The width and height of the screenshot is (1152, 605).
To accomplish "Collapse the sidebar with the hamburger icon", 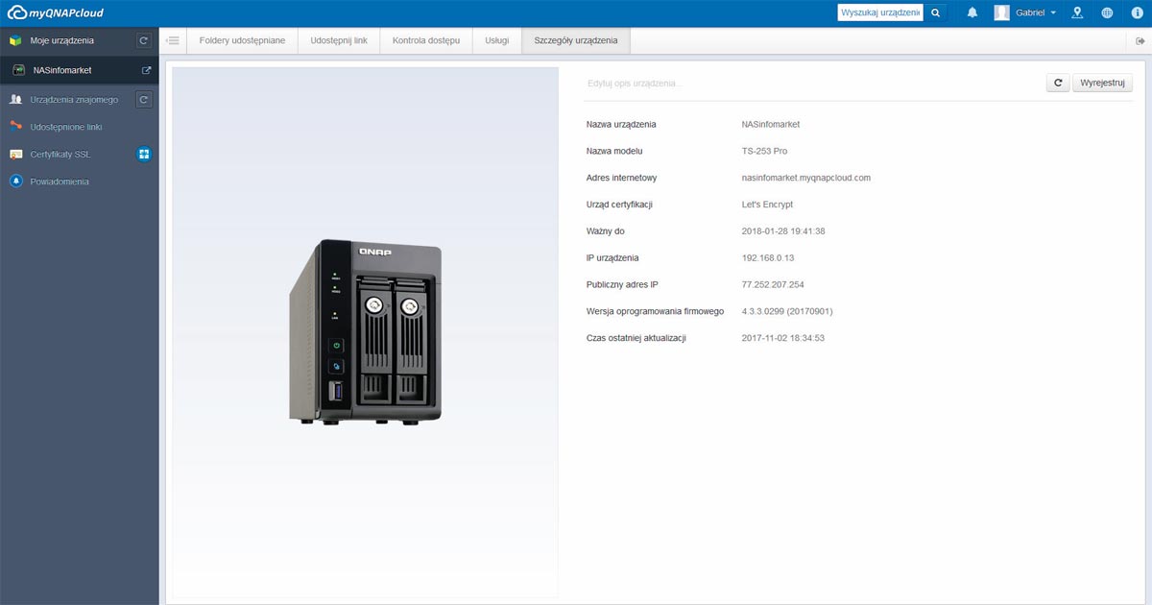I will pyautogui.click(x=173, y=40).
